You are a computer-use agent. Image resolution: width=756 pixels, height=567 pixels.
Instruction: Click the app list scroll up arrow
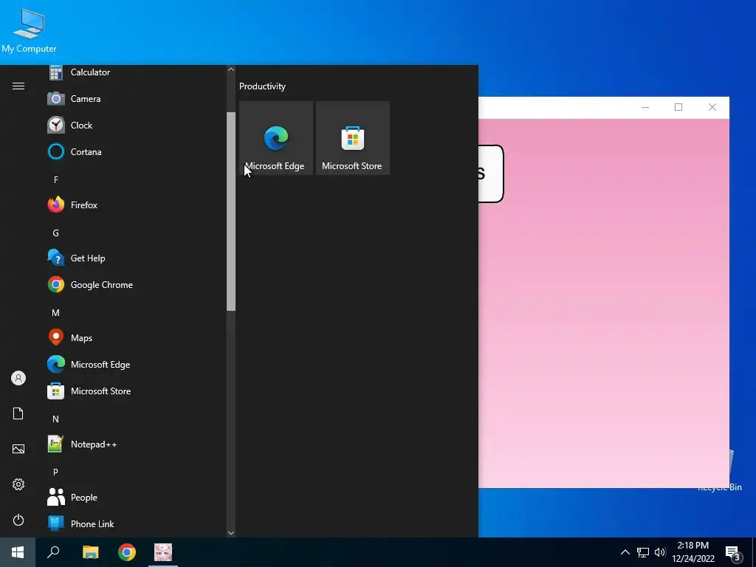pos(231,69)
